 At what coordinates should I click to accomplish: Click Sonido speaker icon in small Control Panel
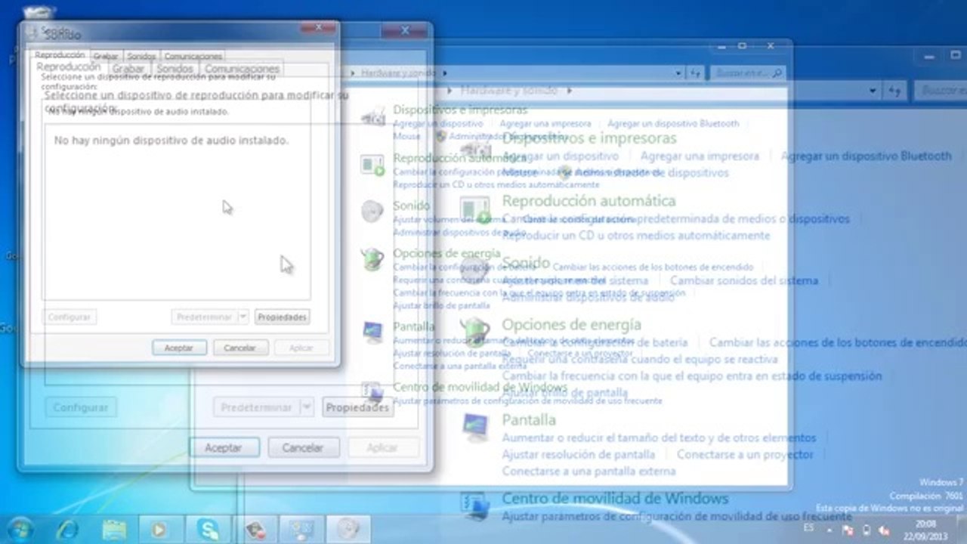click(x=372, y=212)
